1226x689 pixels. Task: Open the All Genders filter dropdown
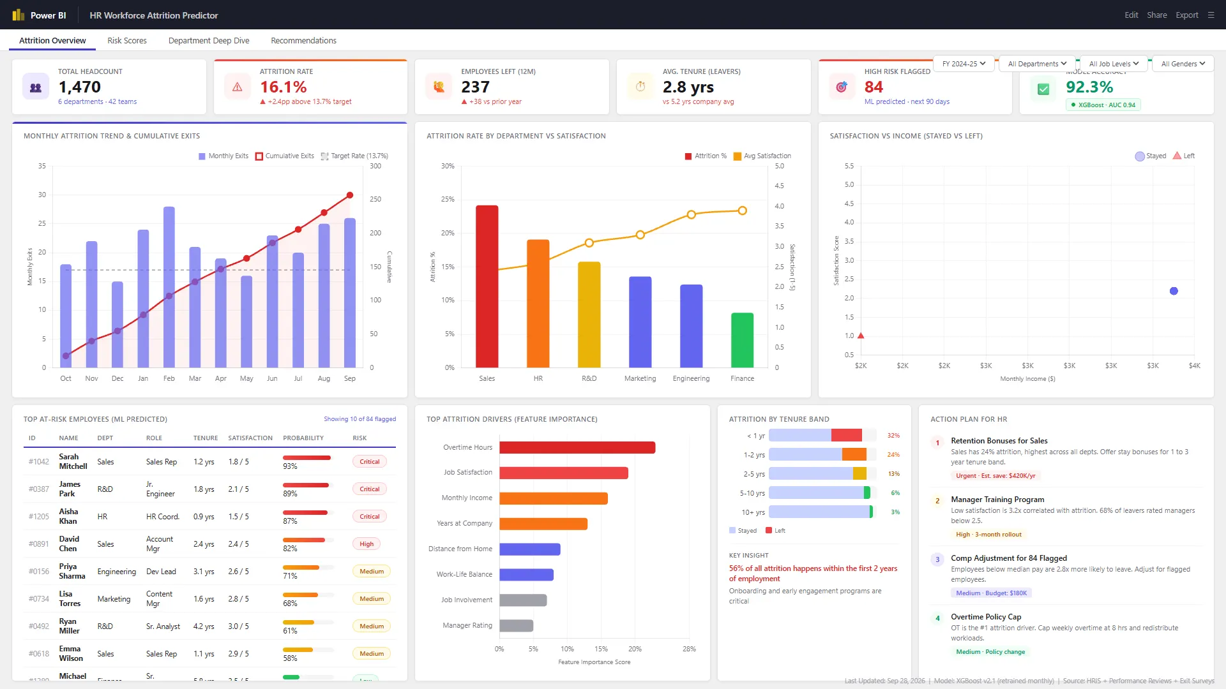click(x=1183, y=64)
